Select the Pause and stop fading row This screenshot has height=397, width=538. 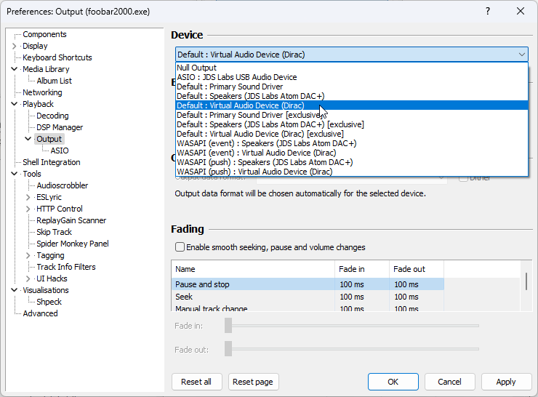[308, 284]
